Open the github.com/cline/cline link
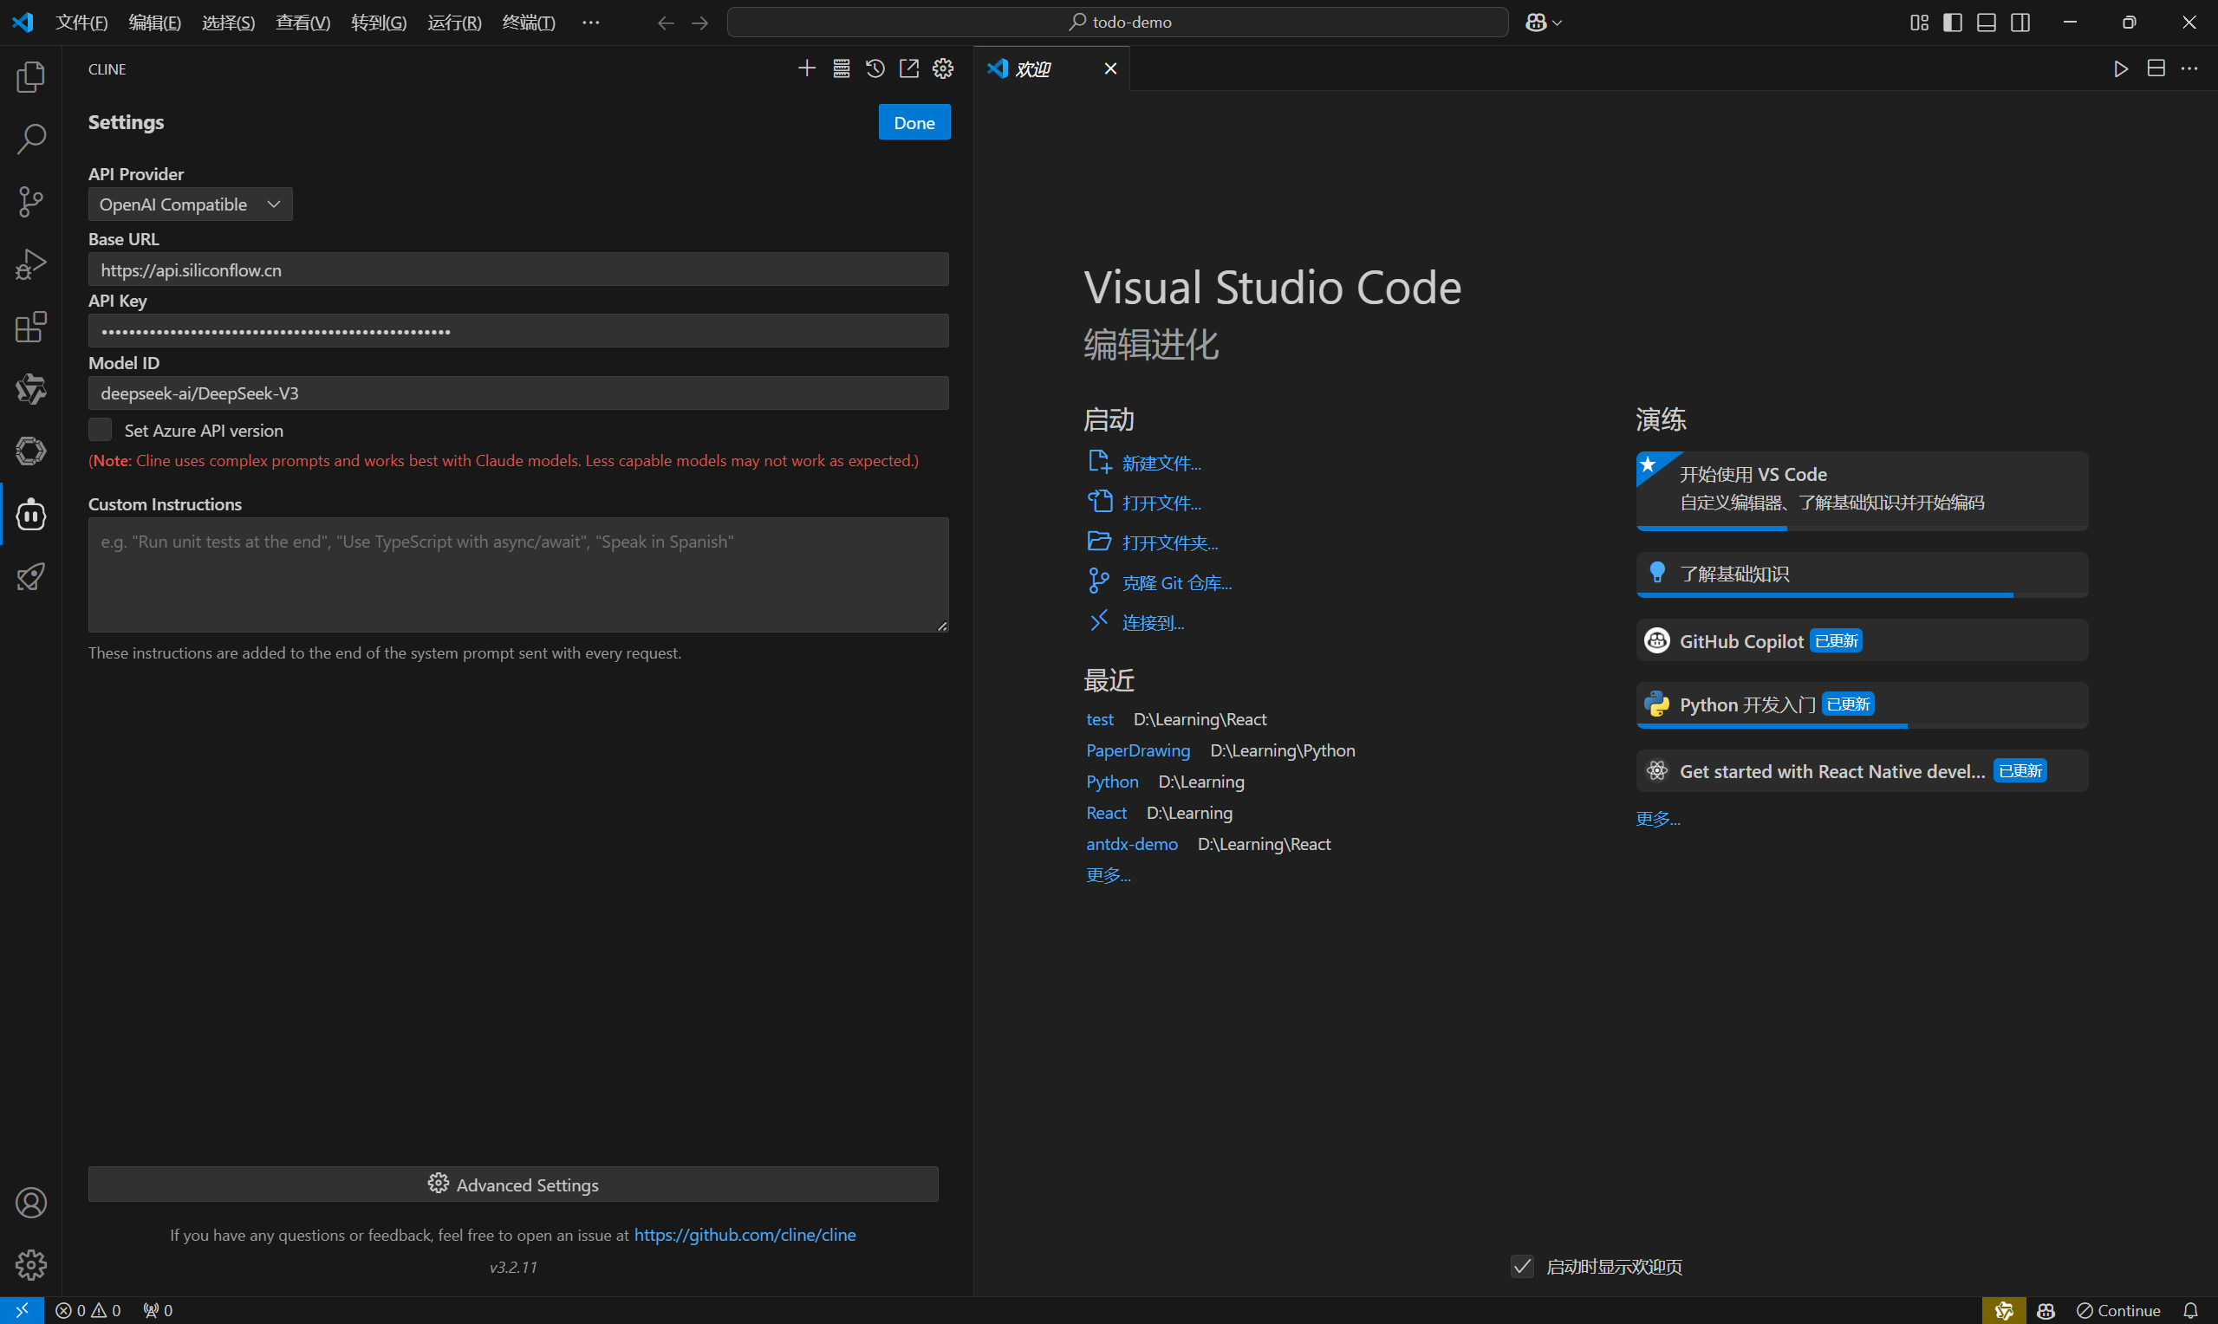The height and width of the screenshot is (1324, 2218). 744,1235
